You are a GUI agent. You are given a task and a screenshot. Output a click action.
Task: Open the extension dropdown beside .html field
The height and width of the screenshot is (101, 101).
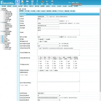(62, 37)
